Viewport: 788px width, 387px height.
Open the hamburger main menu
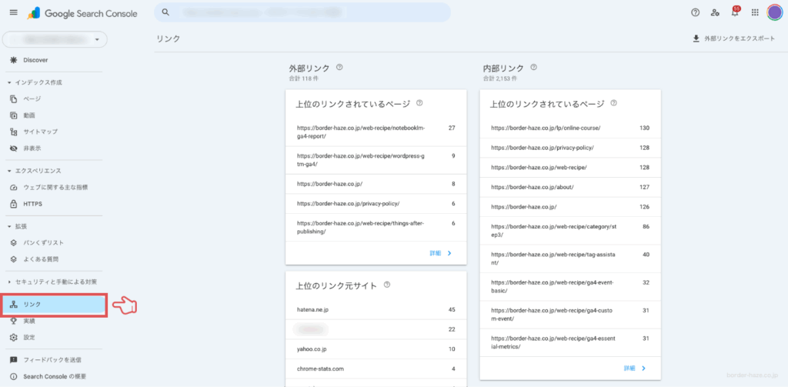14,13
